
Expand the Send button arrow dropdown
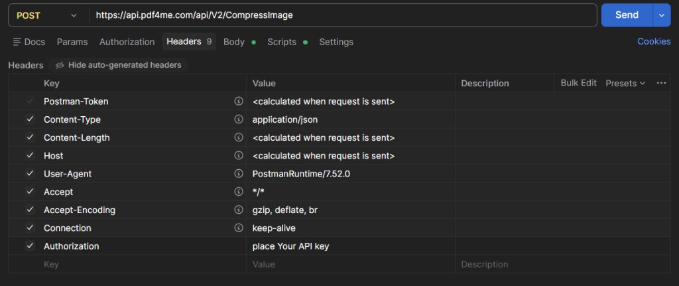click(662, 15)
